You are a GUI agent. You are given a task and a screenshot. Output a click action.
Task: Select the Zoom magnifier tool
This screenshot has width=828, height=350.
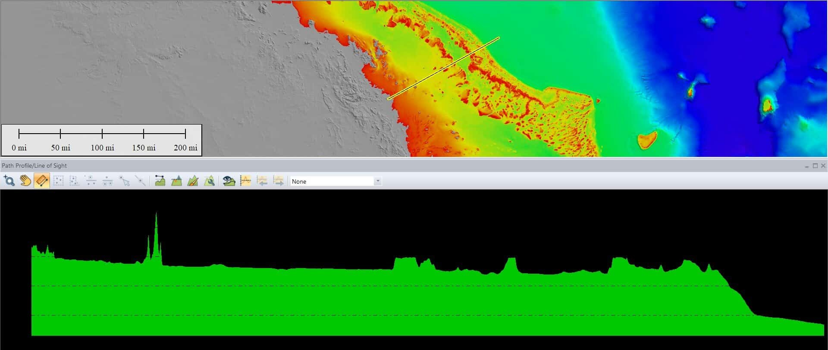point(9,181)
